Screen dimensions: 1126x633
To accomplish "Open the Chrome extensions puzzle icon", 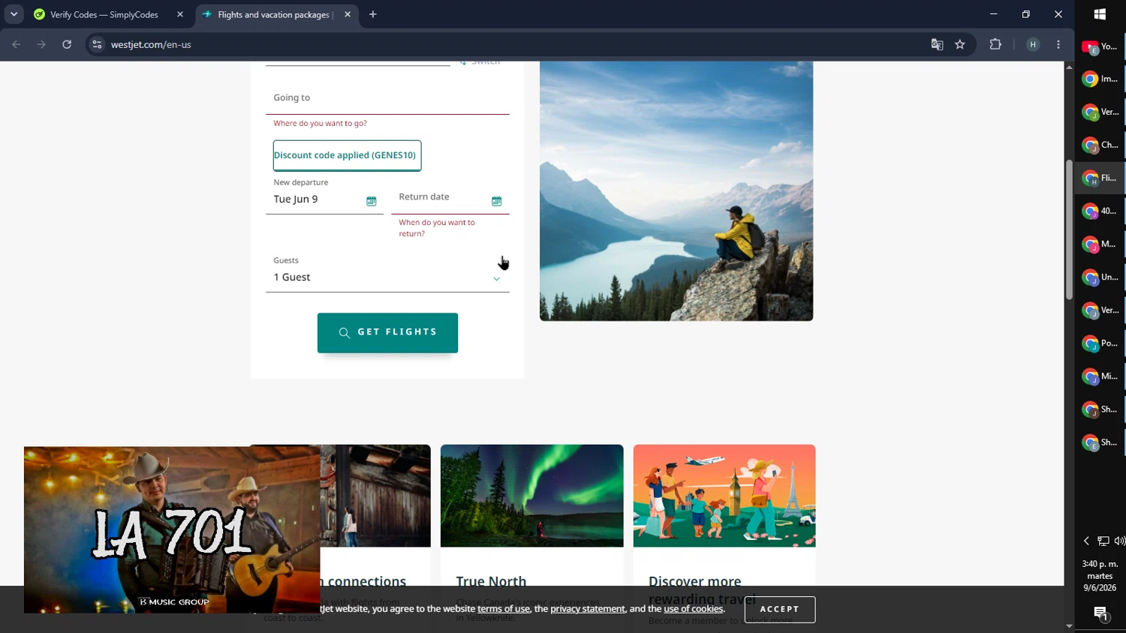I will 995,44.
